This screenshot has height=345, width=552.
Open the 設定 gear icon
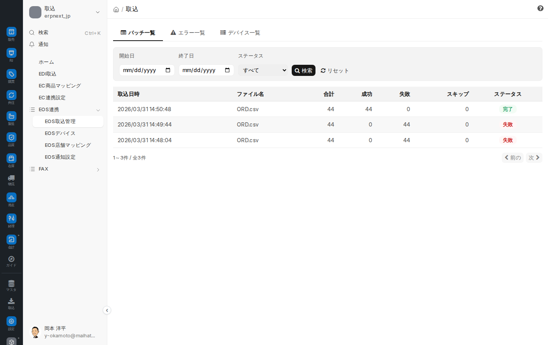pyautogui.click(x=11, y=321)
